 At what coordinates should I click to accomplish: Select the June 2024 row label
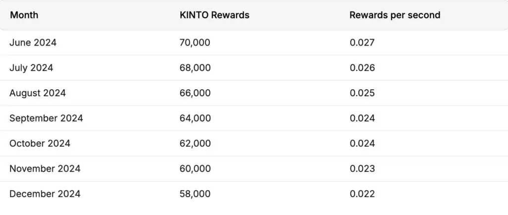click(x=33, y=43)
